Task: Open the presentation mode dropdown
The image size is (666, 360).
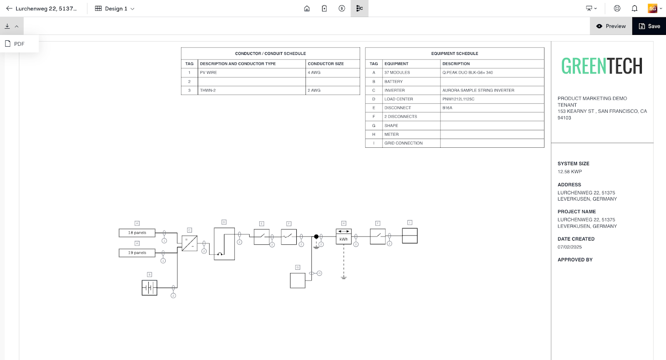Action: point(591,8)
